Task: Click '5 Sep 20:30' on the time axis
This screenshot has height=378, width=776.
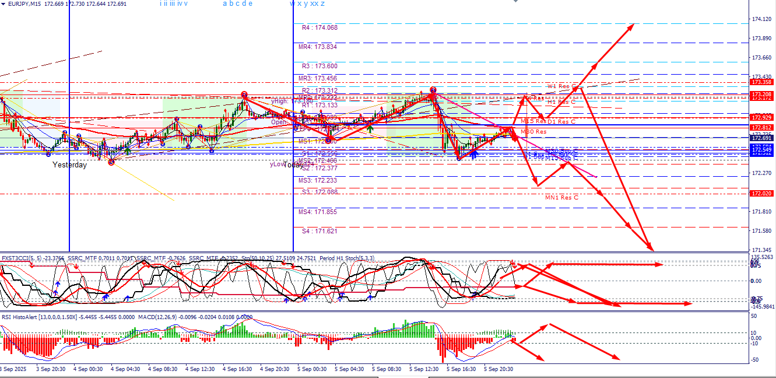Action: click(x=498, y=369)
